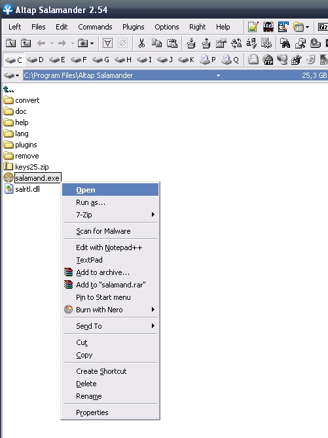Viewport: 328px width, 438px height.
Task: Open notepad edit icon in top toolbar
Action: click(x=253, y=27)
